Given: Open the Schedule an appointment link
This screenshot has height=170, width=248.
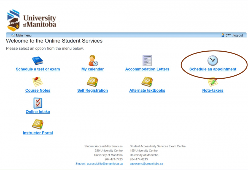Looking at the screenshot, I should coord(213,69).
